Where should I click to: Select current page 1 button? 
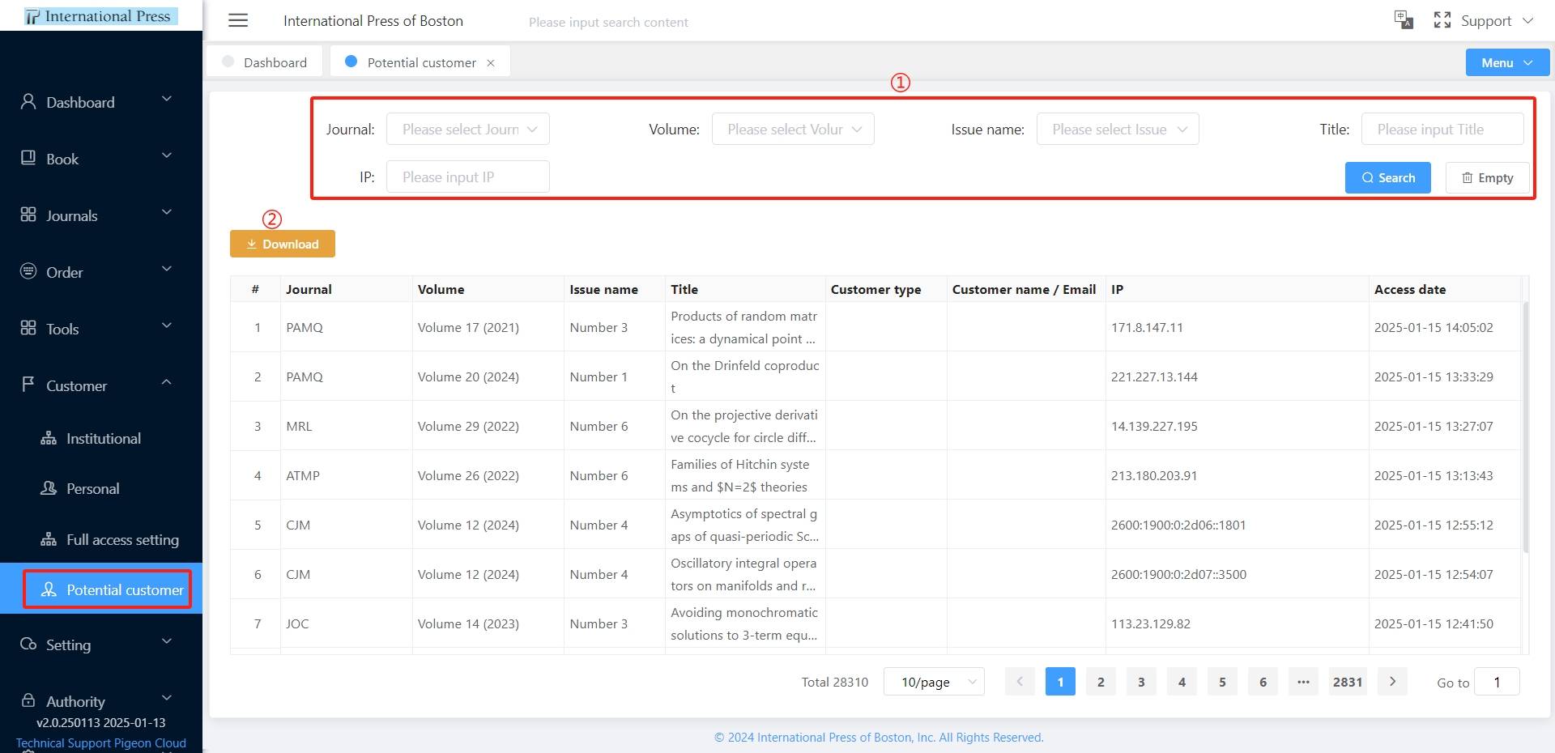point(1060,682)
